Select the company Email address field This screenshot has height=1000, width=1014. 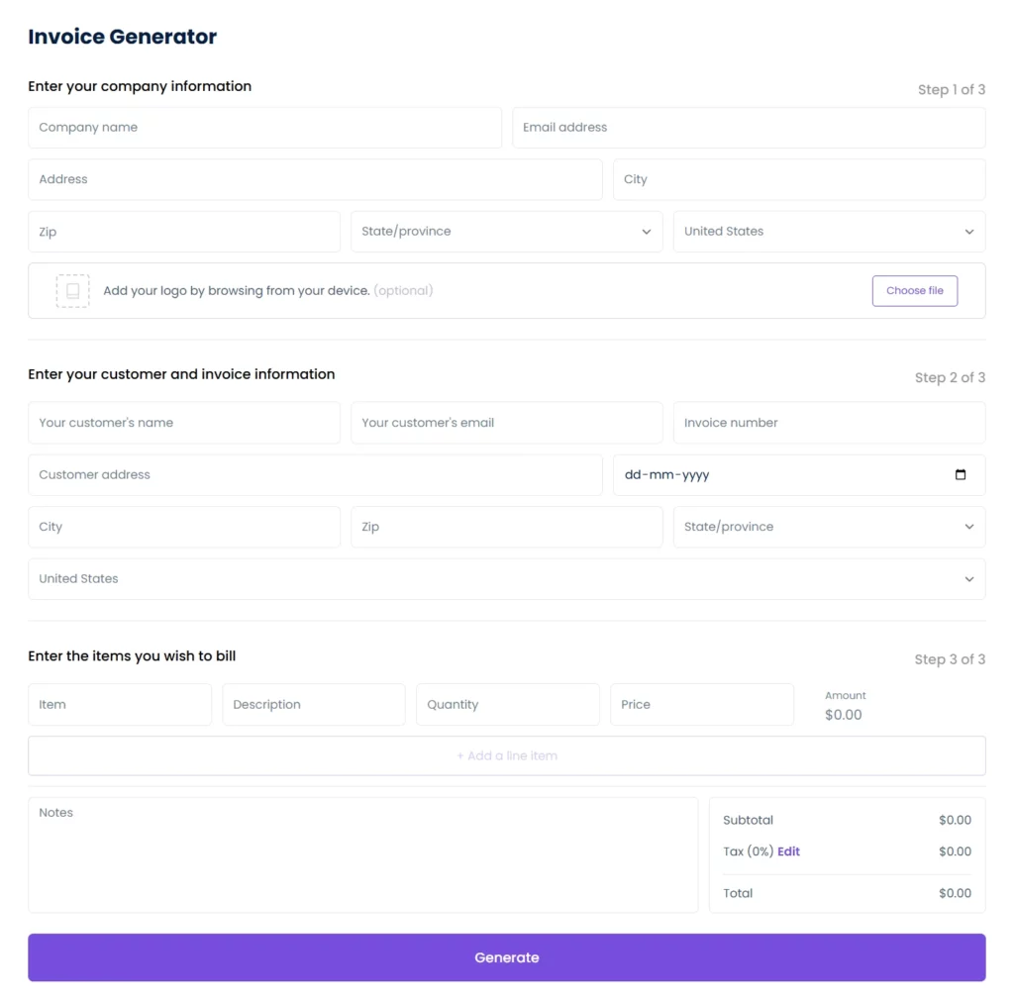749,127
